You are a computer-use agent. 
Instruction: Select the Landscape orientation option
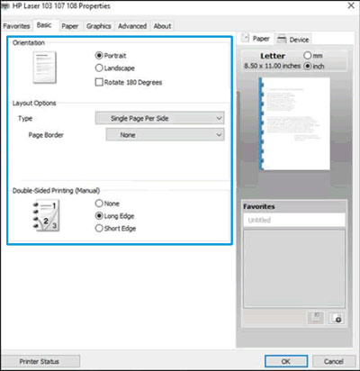pyautogui.click(x=115, y=68)
